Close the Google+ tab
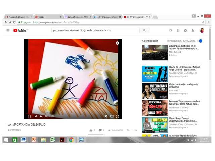The height and width of the screenshot is (161, 215). (x=61, y=17)
